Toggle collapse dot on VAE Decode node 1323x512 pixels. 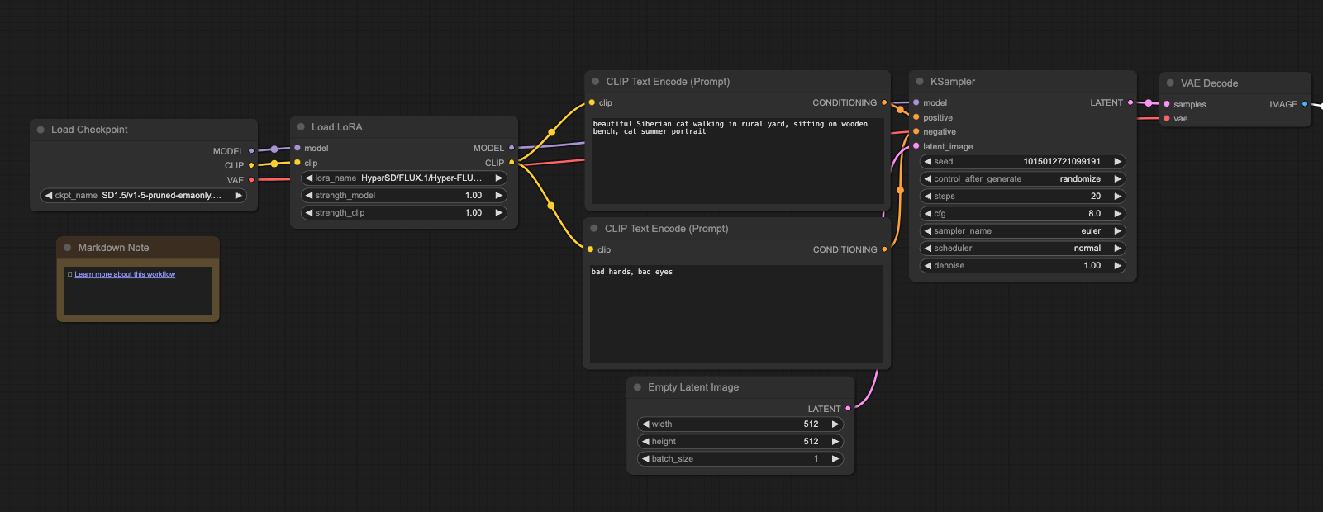pos(1170,83)
